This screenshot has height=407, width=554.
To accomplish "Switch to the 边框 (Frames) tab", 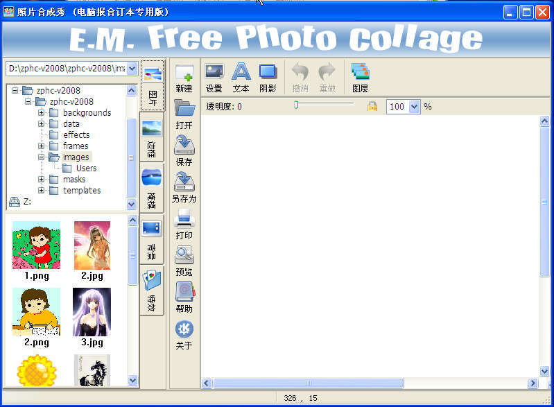I will [152, 137].
